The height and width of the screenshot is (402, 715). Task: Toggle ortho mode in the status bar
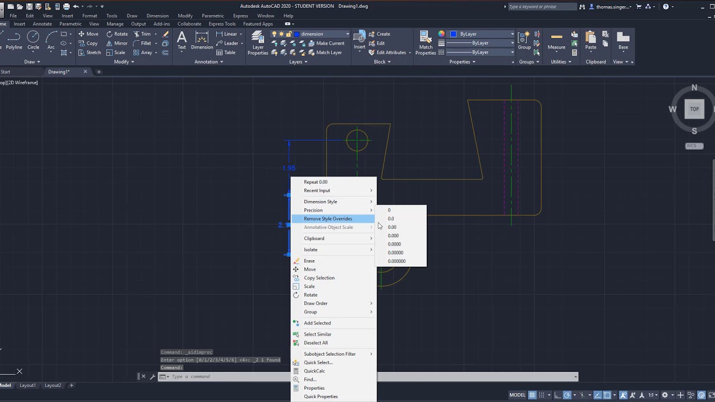point(557,395)
